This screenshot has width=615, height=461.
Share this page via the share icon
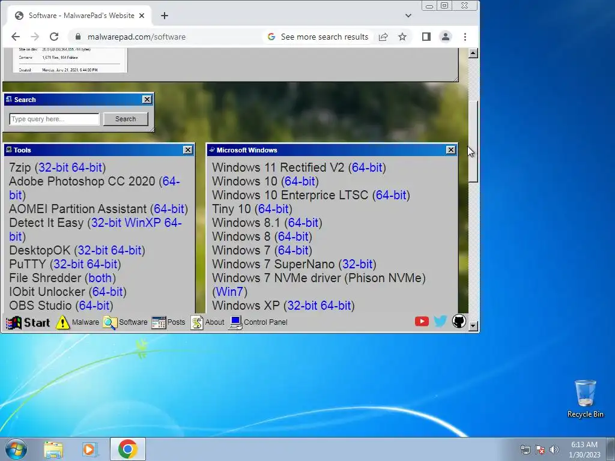click(383, 37)
